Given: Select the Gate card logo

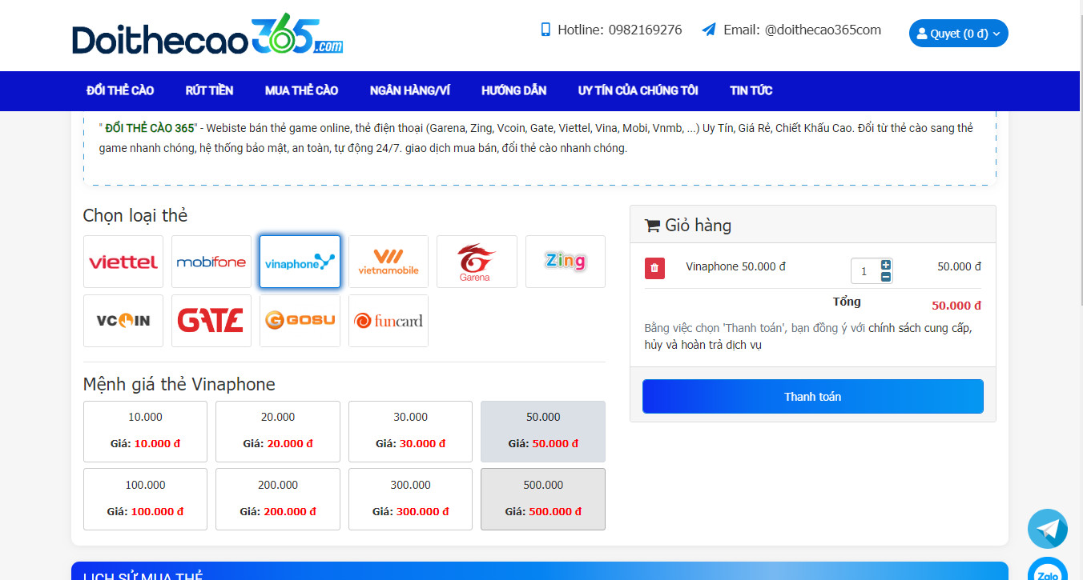Looking at the screenshot, I should 211,321.
